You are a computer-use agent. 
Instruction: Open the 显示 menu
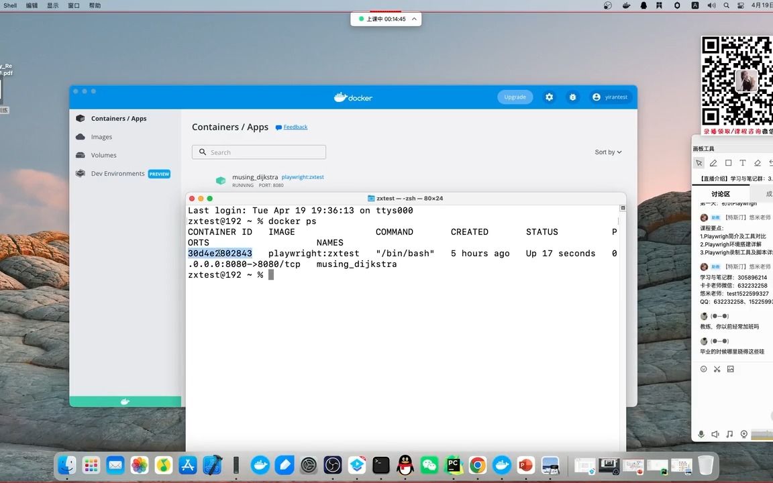[x=53, y=5]
